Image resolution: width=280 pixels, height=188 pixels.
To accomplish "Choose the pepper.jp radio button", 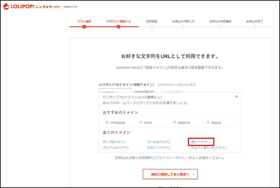I will (175, 122).
